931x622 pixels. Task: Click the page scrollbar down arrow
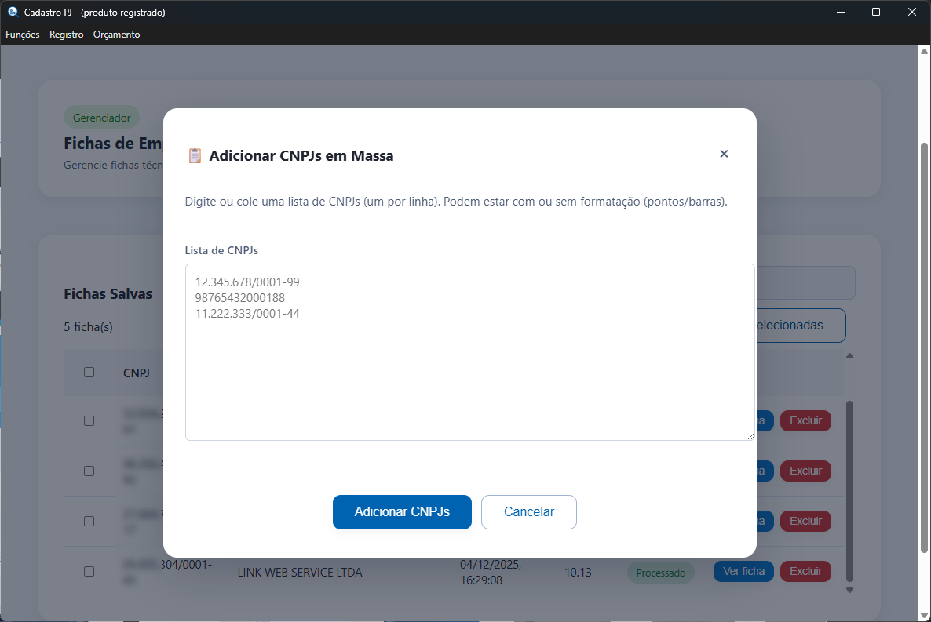924,615
